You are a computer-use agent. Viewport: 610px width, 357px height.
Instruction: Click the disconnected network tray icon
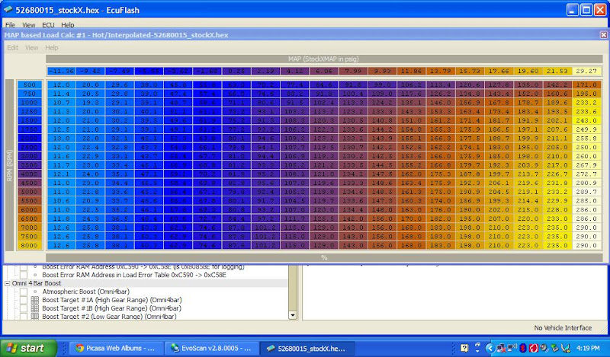click(502, 348)
